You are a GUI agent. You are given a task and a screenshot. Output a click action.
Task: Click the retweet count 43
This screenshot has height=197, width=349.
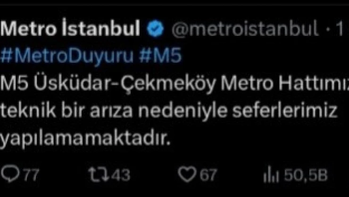[x=120, y=175]
